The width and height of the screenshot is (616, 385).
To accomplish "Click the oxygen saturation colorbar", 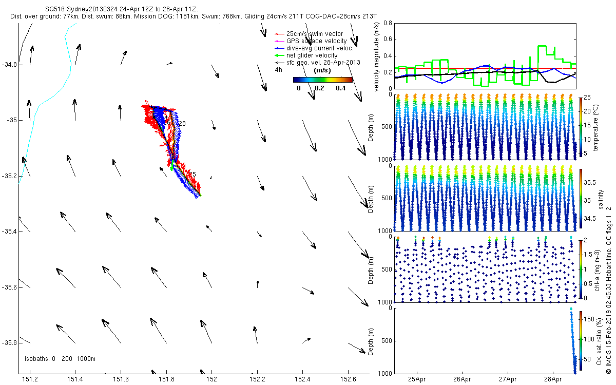I will point(581,340).
